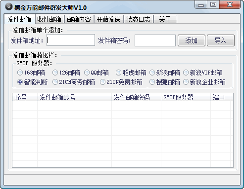Image resolution: width=244 pixels, height=189 pixels.
Task: Maximize the 黑金万能邮件群发大师 window
Action: (x=213, y=4)
